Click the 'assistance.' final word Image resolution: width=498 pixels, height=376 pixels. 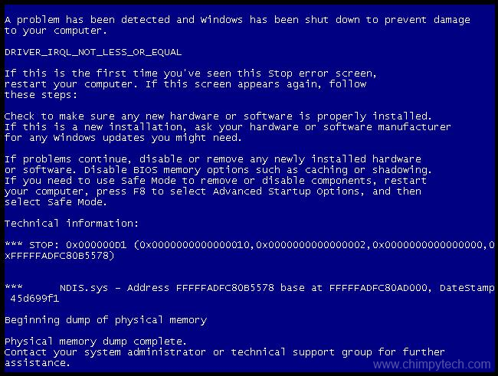[38, 363]
